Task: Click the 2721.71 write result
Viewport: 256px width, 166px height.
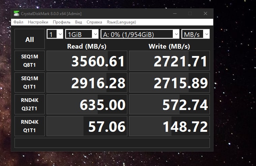Action: 169,61
